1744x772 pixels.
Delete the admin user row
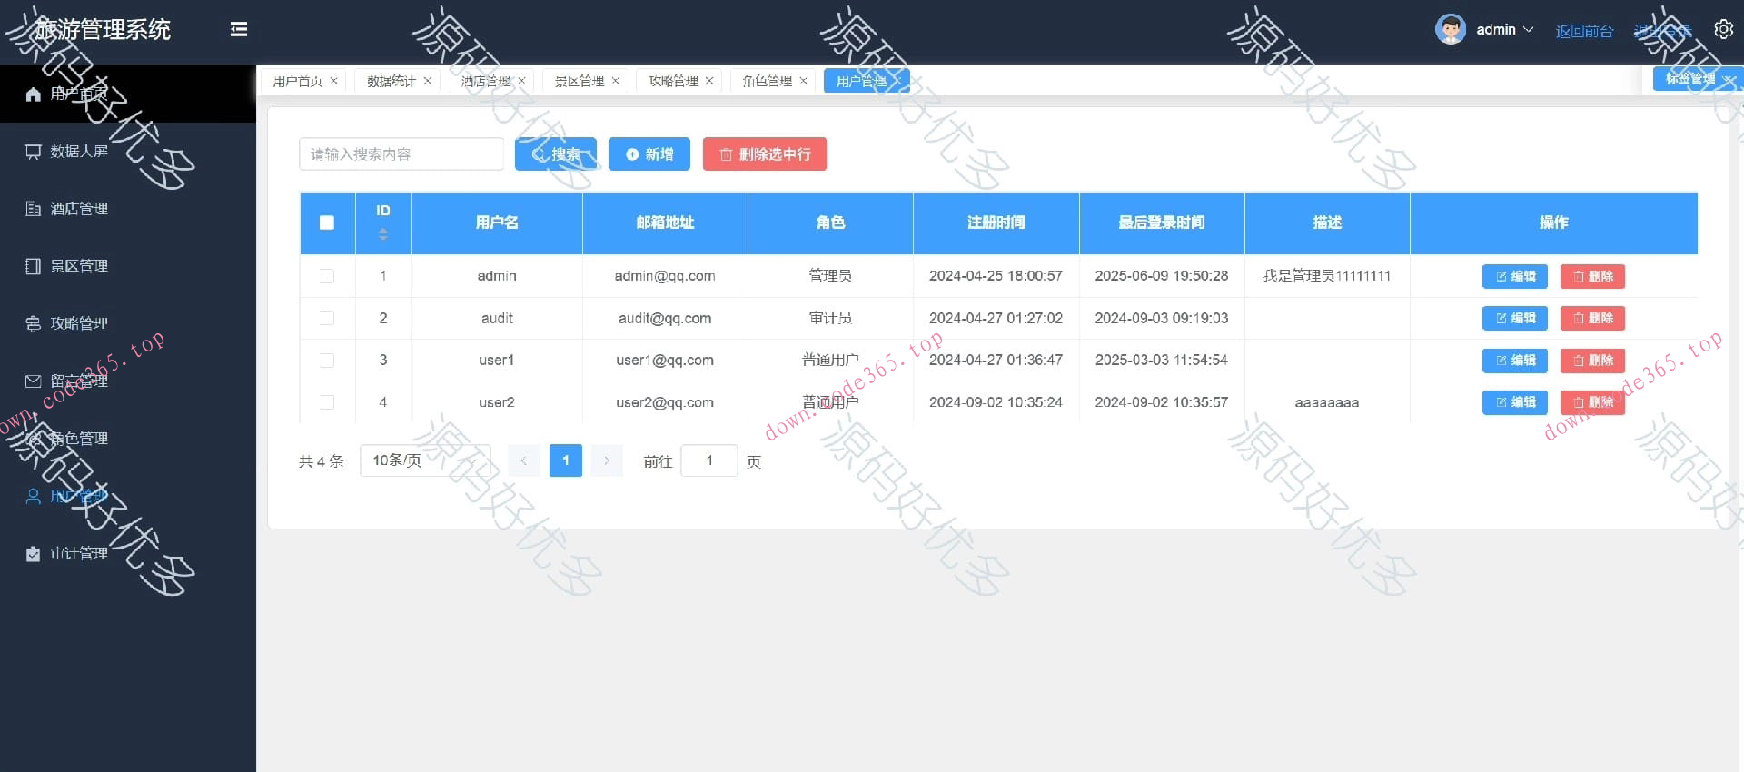[x=1592, y=276]
